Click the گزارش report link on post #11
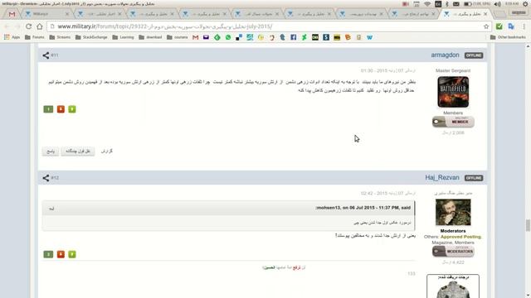531x298 pixels. click(107, 151)
